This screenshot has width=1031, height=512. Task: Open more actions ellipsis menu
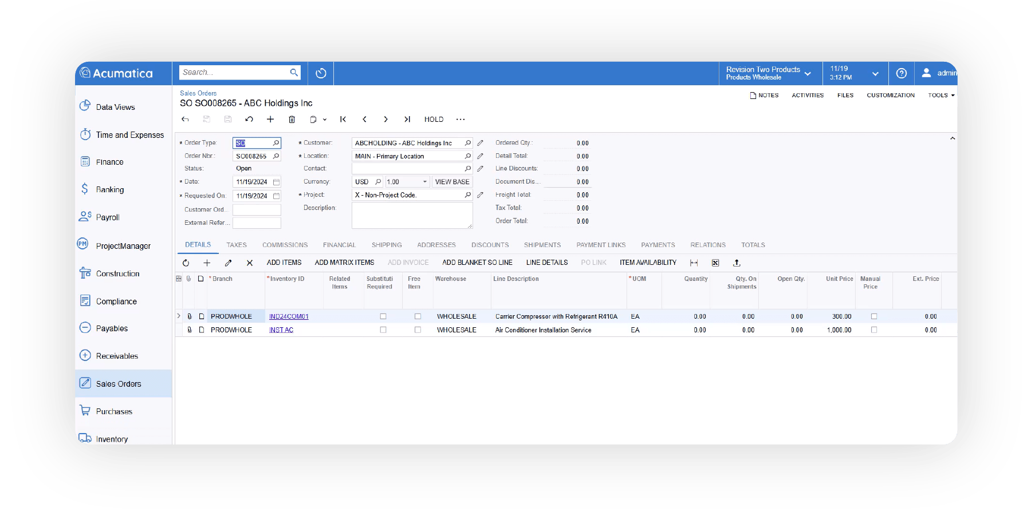(x=461, y=120)
